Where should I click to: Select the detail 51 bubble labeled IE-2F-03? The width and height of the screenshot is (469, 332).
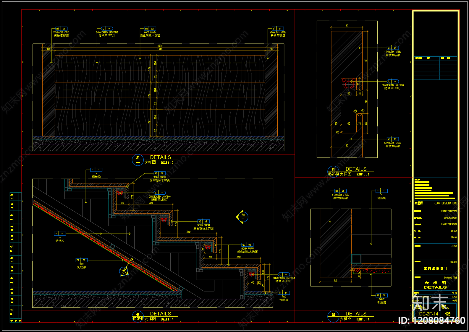pyautogui.click(x=333, y=172)
